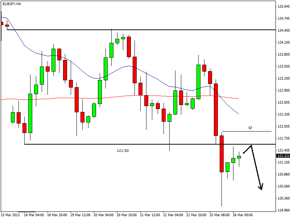
Task: Click the 119.960 price axis label
Action: tap(283, 210)
